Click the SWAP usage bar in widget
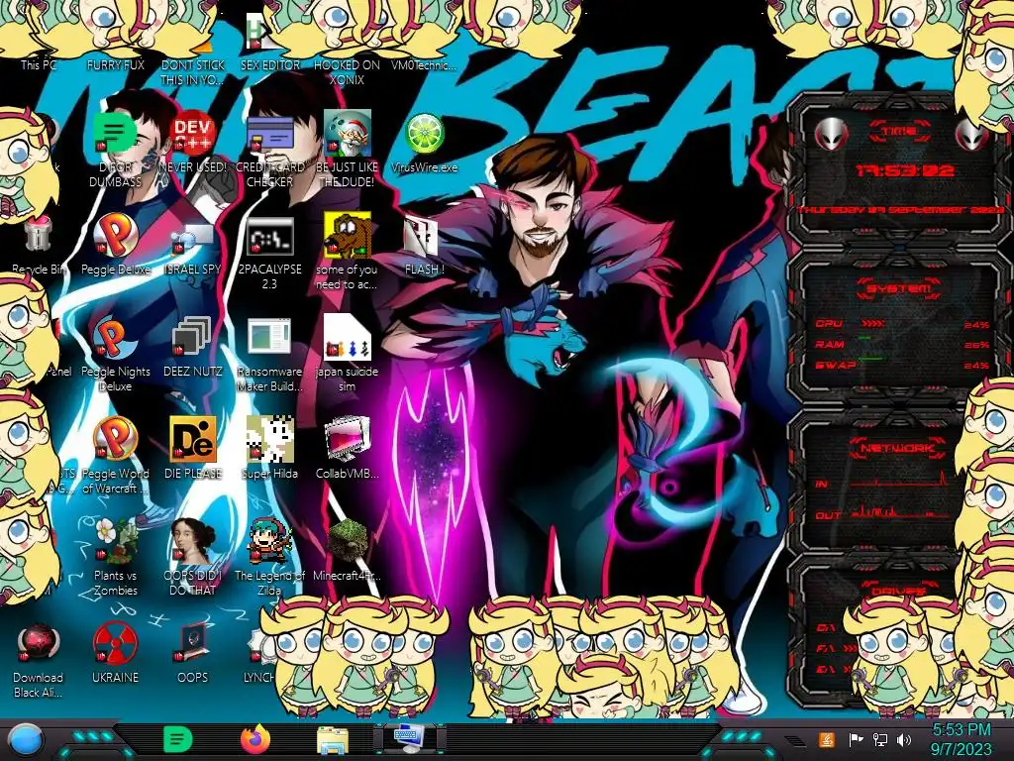Viewport: 1014px width, 761px height. tap(870, 358)
